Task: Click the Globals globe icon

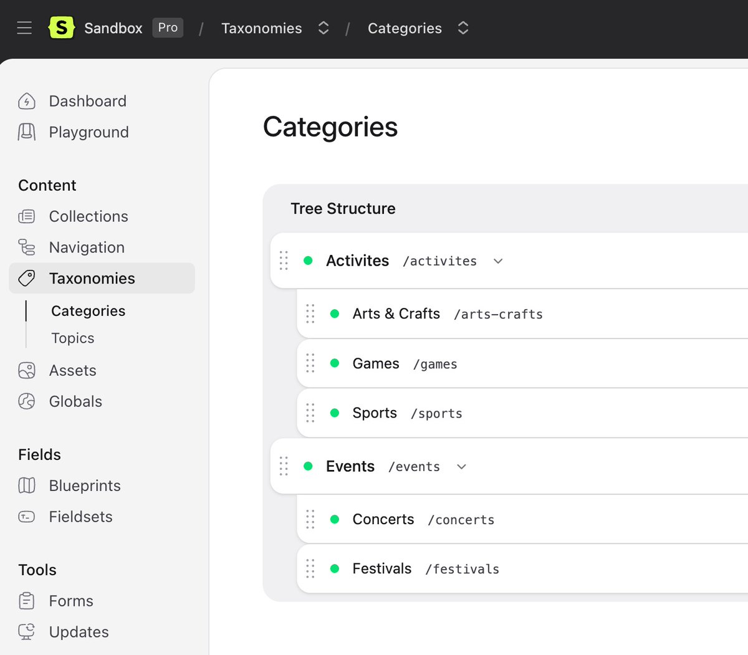Action: click(x=27, y=401)
